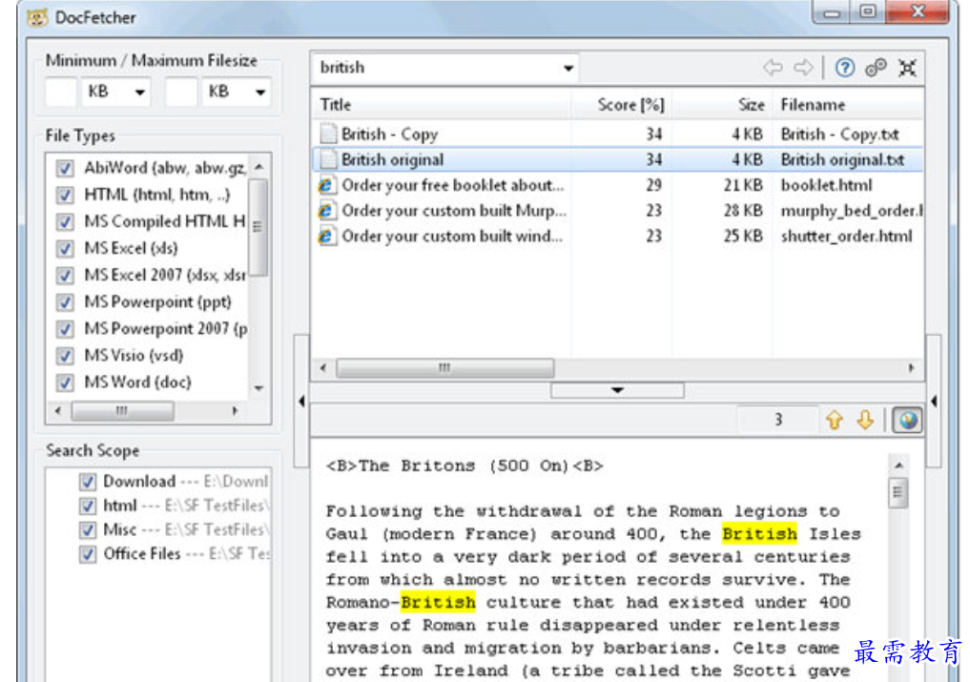
Task: Click filename shutter_order.html cell
Action: (x=846, y=236)
